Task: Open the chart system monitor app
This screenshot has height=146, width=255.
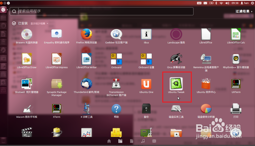Action: click(x=86, y=132)
